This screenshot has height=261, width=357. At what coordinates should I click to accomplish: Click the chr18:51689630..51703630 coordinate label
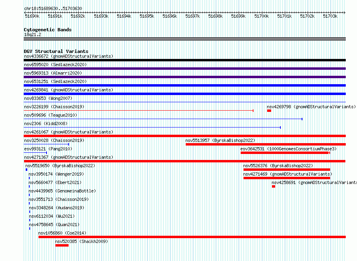pyautogui.click(x=53, y=8)
